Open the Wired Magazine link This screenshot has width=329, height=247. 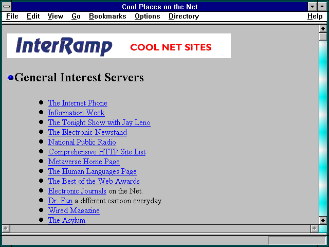pos(74,210)
